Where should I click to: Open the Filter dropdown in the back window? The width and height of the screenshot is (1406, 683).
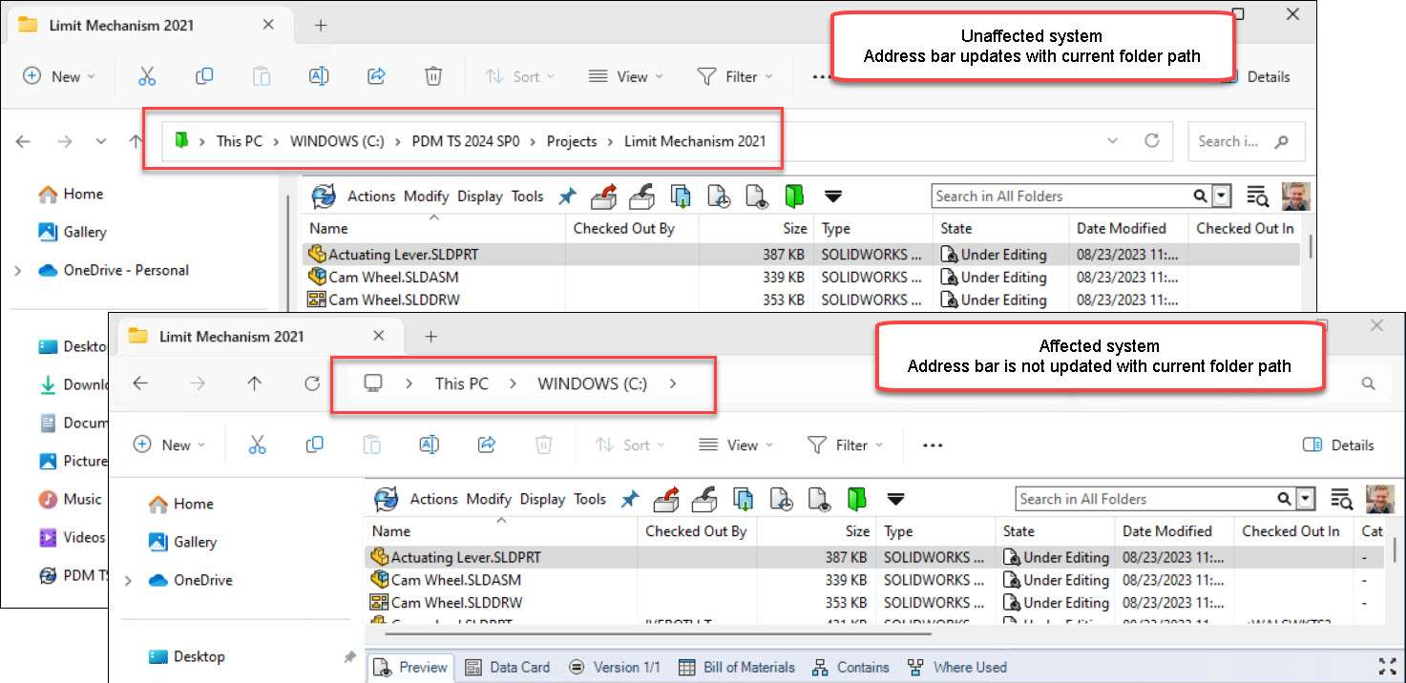(734, 76)
